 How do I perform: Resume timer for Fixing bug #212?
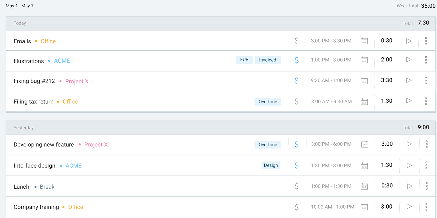(x=409, y=80)
